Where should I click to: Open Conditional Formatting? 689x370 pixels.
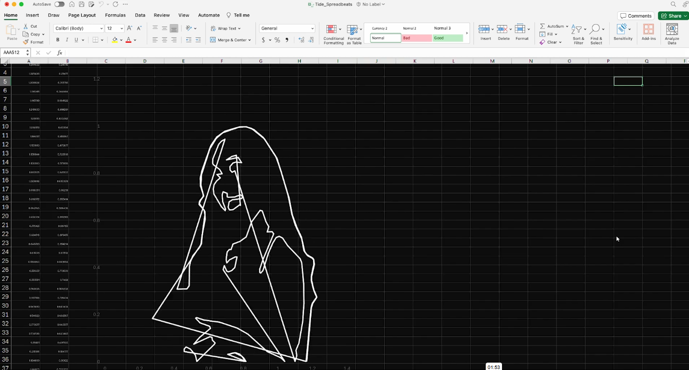334,34
